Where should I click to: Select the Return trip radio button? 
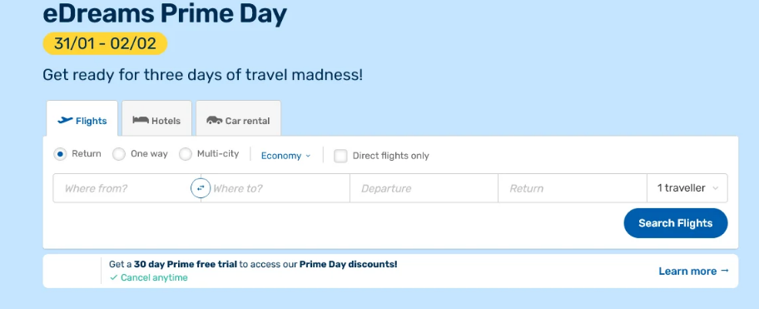60,155
